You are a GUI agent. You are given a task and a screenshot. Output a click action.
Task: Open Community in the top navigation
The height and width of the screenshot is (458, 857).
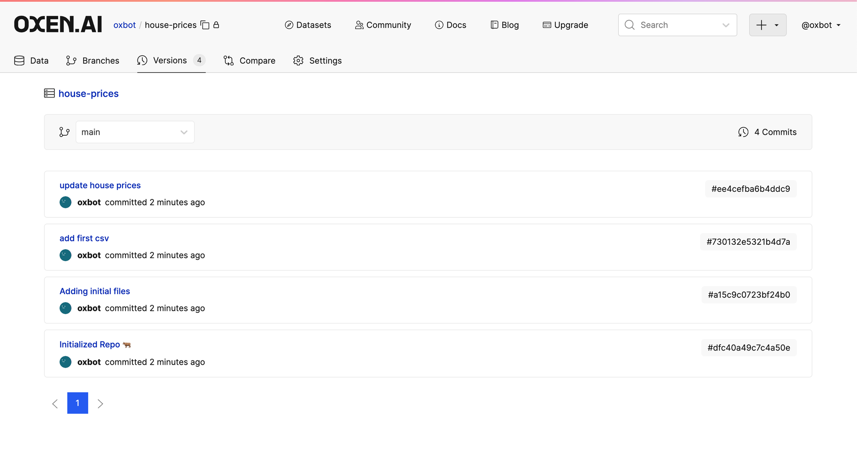click(x=383, y=25)
